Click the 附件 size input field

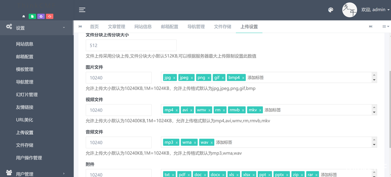pyautogui.click(x=119, y=173)
